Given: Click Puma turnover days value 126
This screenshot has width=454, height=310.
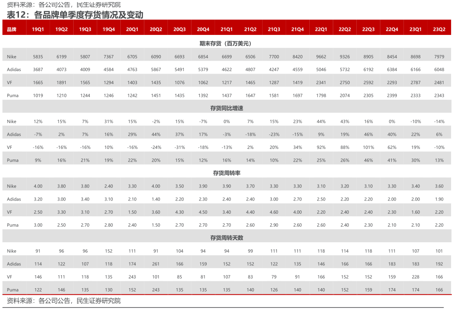Looking at the screenshot, I should point(274,290).
